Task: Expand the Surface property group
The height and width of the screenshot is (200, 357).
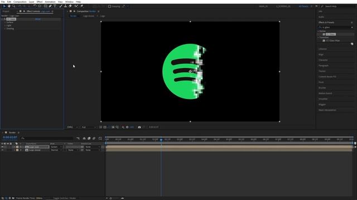Action: (5, 22)
